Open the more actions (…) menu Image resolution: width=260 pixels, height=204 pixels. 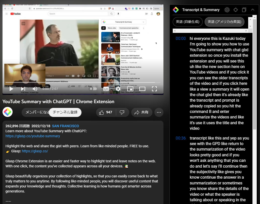[159, 112]
